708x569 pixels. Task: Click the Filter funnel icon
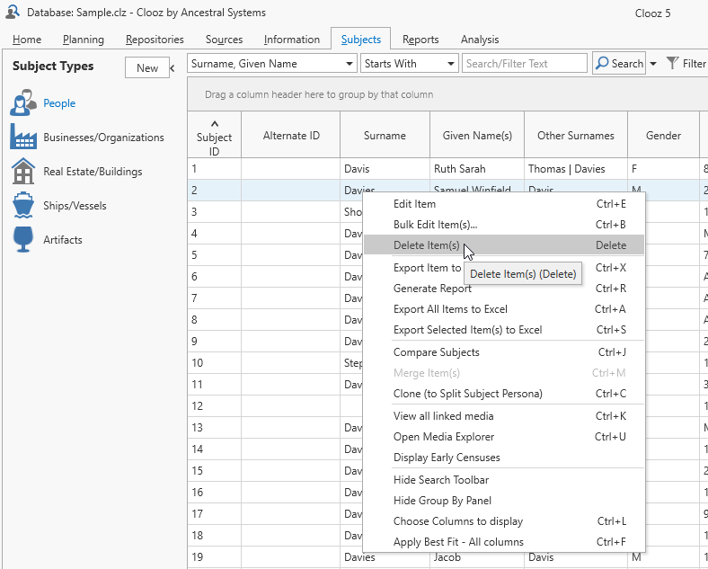(671, 64)
